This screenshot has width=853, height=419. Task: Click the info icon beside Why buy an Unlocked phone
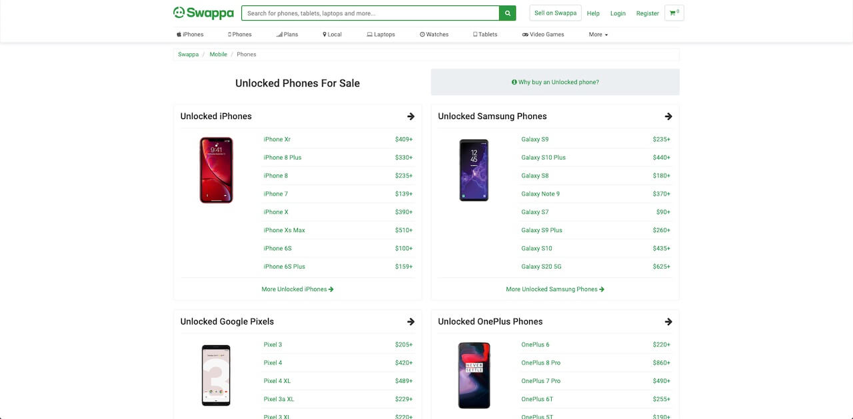(x=514, y=81)
